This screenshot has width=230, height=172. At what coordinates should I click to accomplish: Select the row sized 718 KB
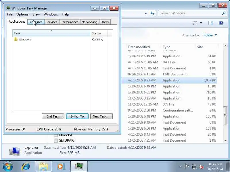[x=169, y=92]
